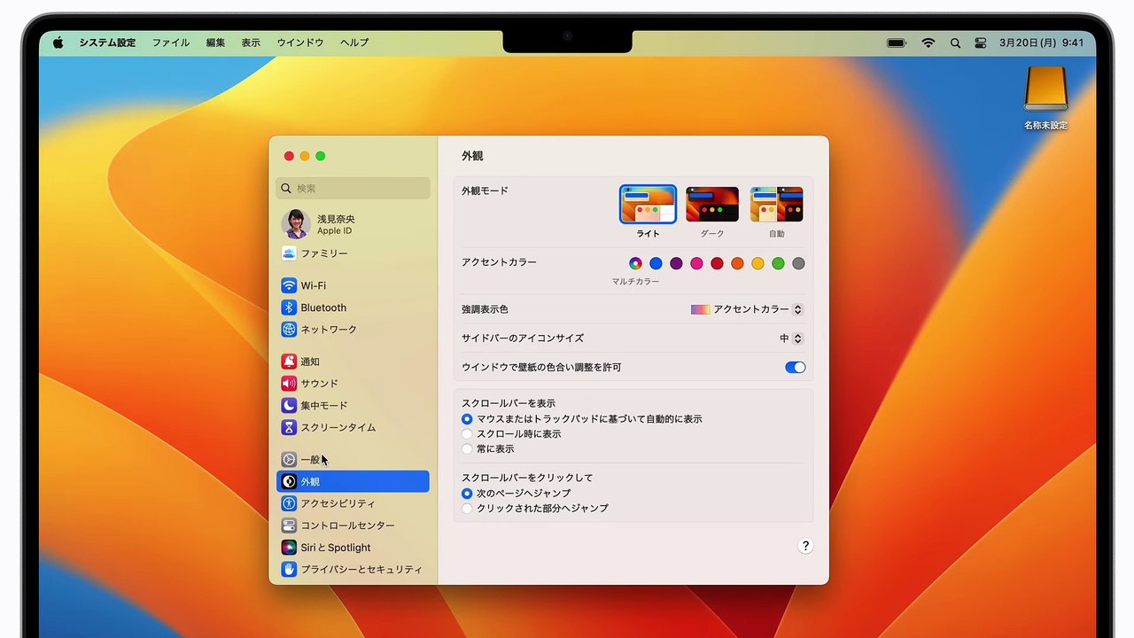Viewport: 1134px width, 638px height.
Task: Click the コントロールセンター sidebar icon
Action: pos(289,525)
